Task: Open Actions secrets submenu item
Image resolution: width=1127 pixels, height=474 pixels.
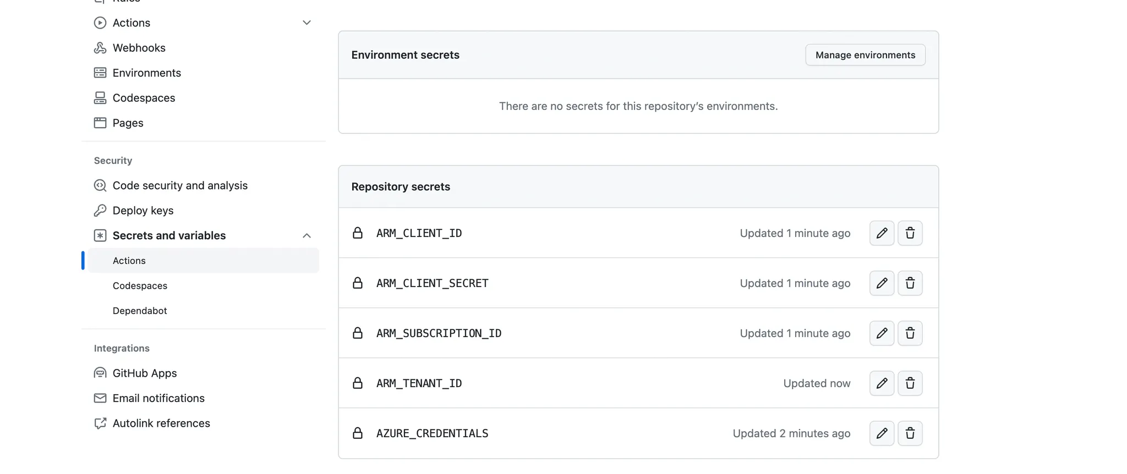Action: (129, 261)
